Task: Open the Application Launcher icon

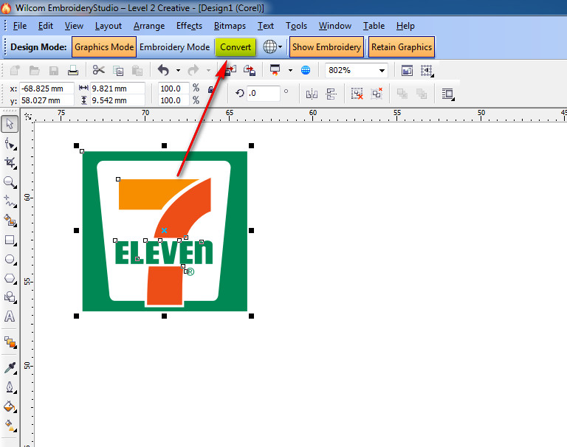Action: [x=275, y=70]
